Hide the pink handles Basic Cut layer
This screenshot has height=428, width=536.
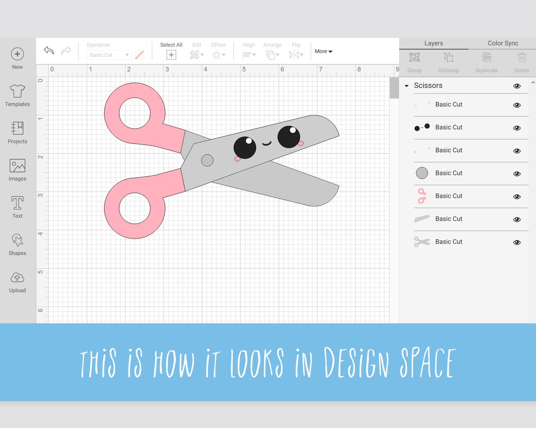[517, 196]
